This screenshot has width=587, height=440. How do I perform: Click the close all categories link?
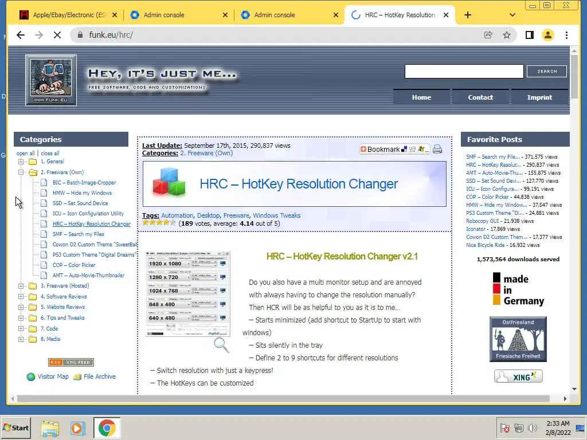50,154
